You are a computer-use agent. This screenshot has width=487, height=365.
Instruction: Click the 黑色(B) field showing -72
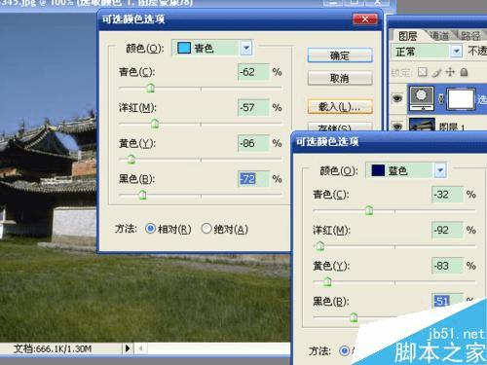253,179
